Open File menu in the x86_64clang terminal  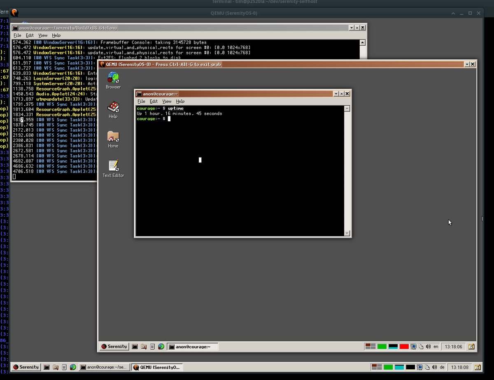pos(17,35)
